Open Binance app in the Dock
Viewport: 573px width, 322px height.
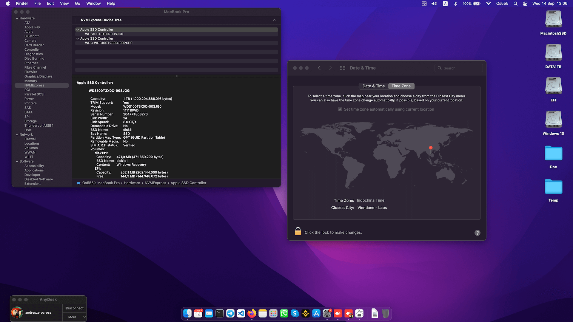pos(306,313)
